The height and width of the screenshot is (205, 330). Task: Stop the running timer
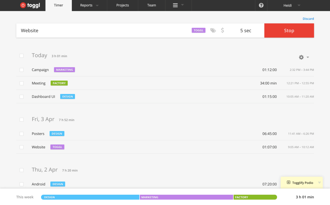[x=289, y=30]
